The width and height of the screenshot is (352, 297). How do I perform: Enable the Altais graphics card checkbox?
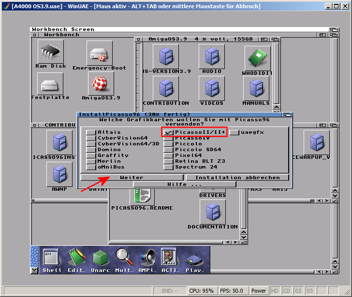pos(91,132)
